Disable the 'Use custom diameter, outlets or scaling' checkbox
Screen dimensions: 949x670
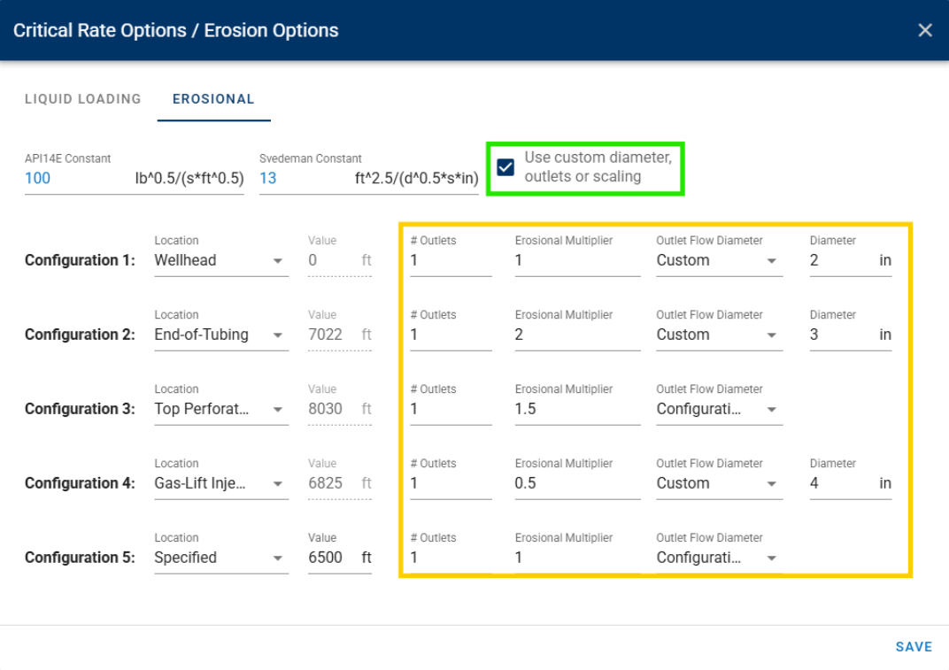tap(507, 166)
